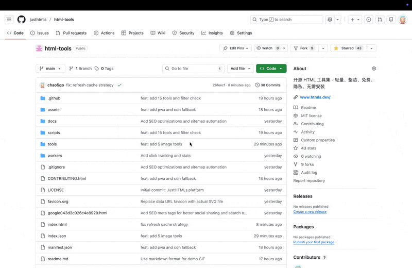Image resolution: width=412 pixels, height=268 pixels.
Task: Open the workers folder
Action: [55, 156]
